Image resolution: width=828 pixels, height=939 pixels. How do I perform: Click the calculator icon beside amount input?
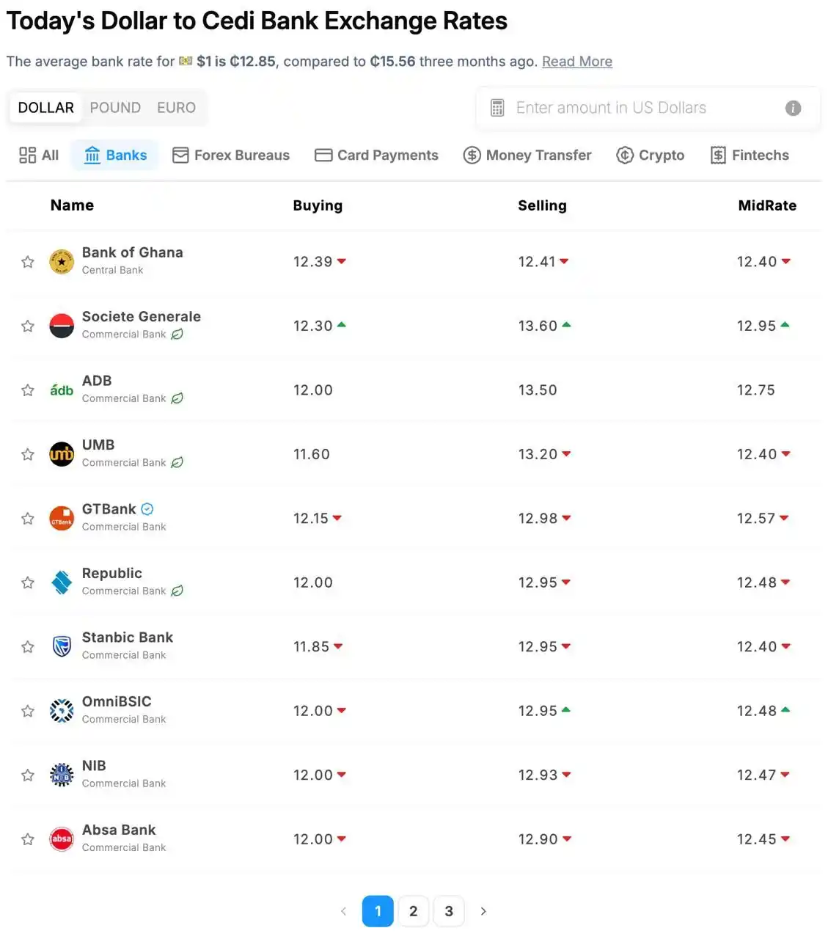pyautogui.click(x=497, y=108)
